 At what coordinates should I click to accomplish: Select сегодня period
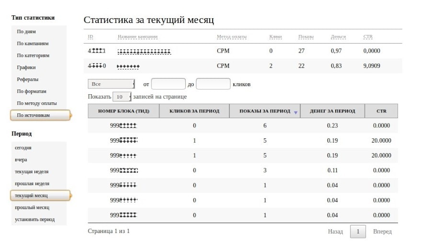point(23,148)
